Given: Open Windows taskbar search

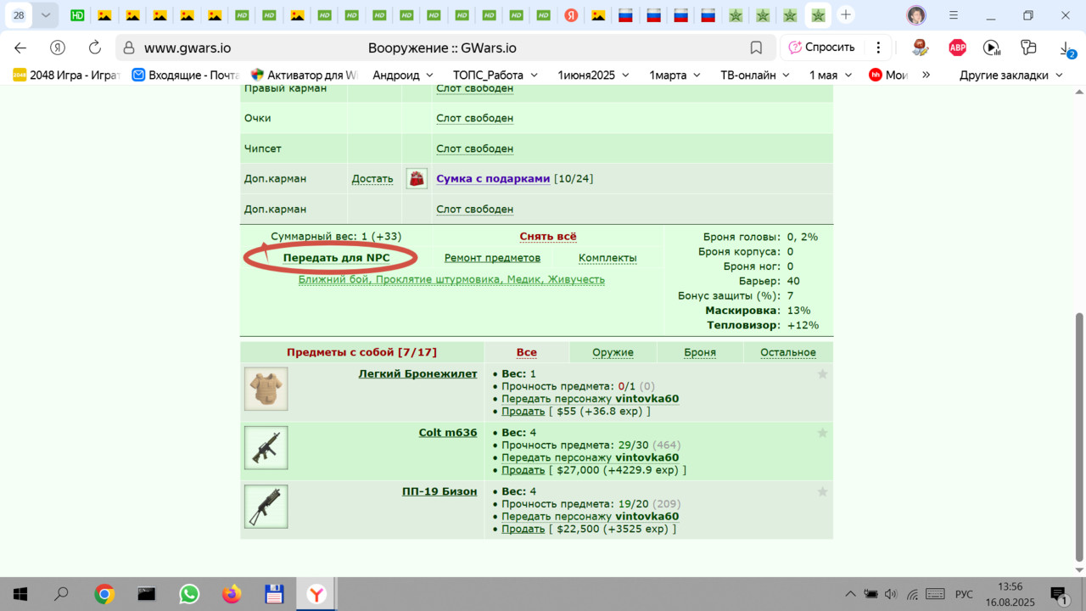Looking at the screenshot, I should [61, 594].
